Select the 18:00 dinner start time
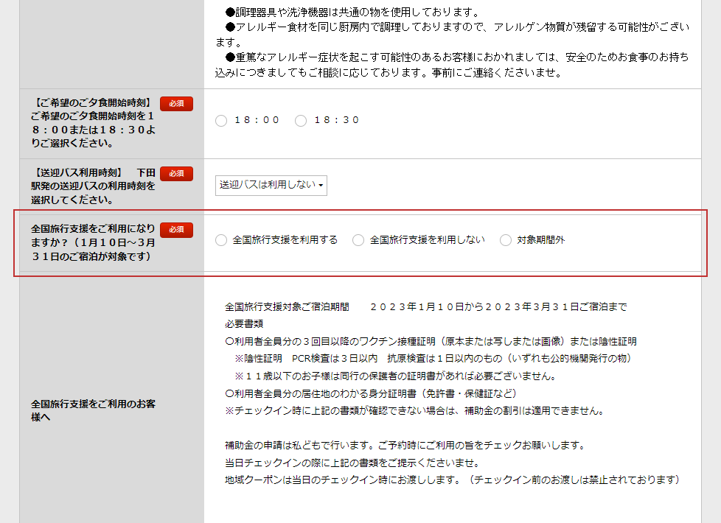Image resolution: width=721 pixels, height=523 pixels. pyautogui.click(x=221, y=120)
